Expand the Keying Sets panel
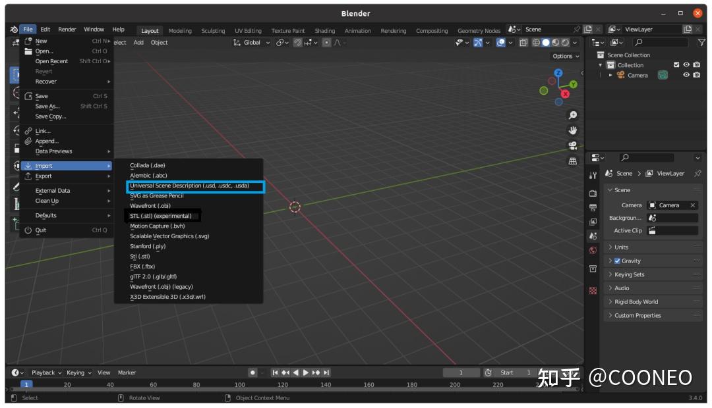Image resolution: width=712 pixels, height=408 pixels. point(654,274)
